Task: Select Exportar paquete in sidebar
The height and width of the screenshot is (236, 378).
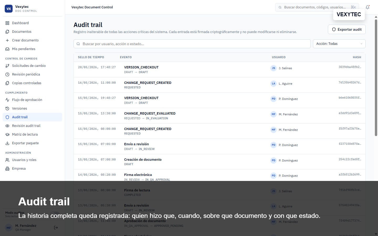Action: [33, 143]
